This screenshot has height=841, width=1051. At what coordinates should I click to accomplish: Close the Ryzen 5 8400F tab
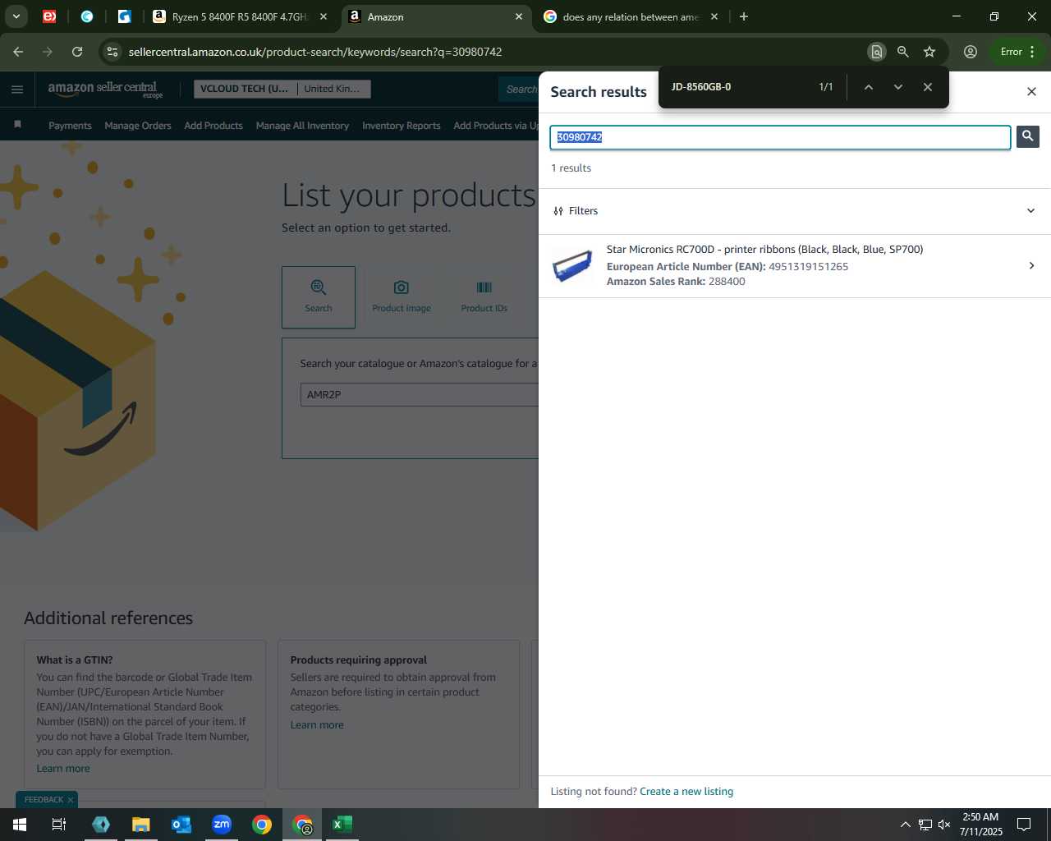click(324, 16)
